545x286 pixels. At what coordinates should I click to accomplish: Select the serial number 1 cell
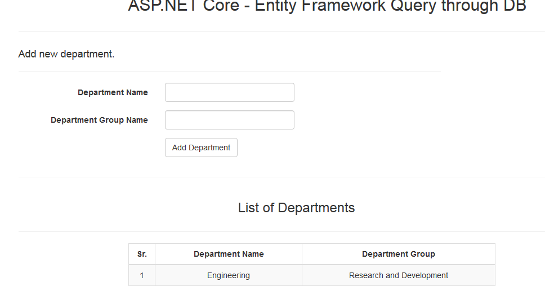(x=142, y=275)
